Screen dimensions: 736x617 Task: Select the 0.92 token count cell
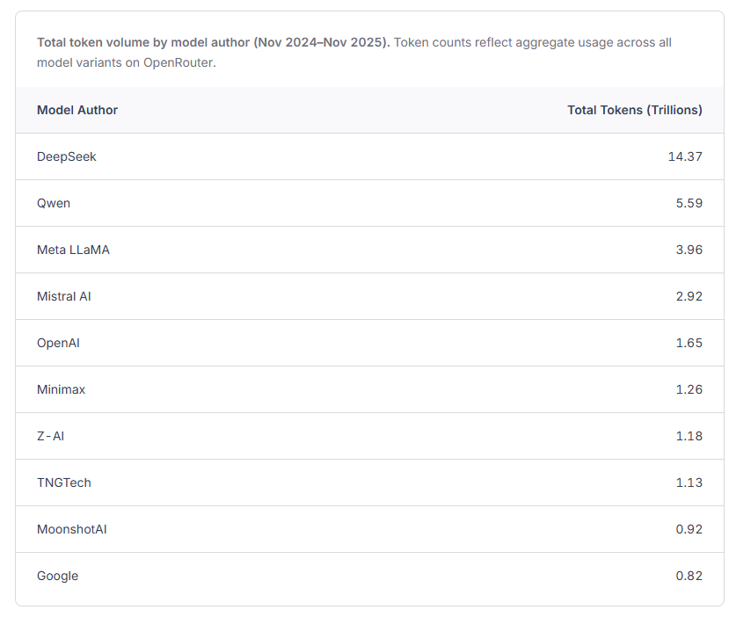click(x=689, y=529)
